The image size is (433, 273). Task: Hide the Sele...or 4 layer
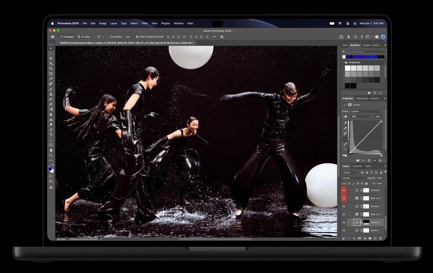[344, 198]
